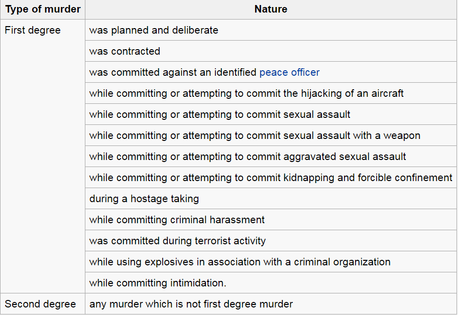
Task: Click the row ending in 'commit sexual assault'
Action: pyautogui.click(x=219, y=114)
